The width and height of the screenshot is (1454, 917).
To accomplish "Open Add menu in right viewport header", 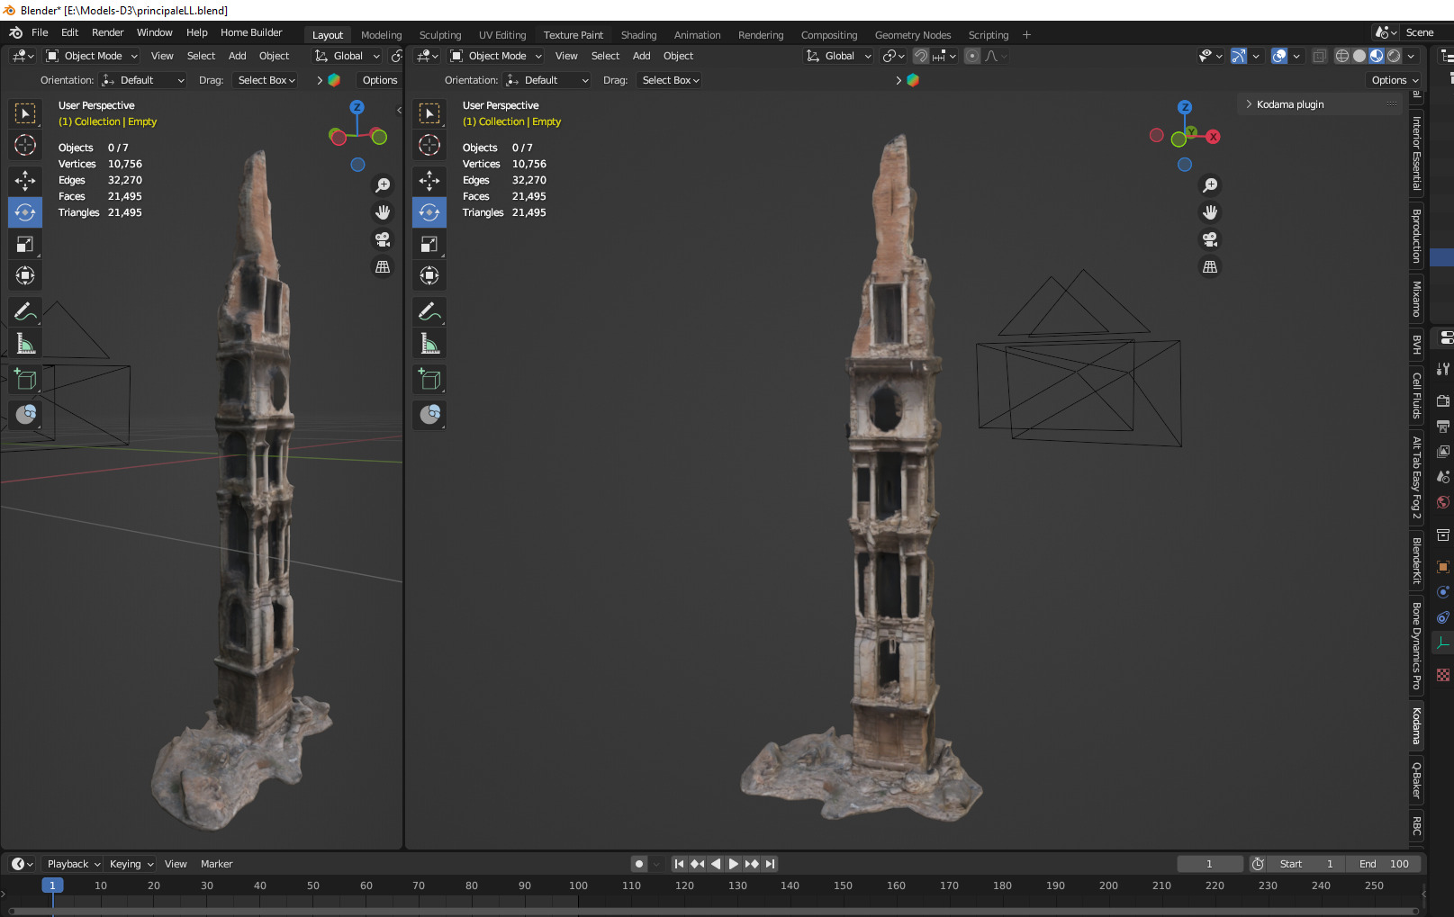I will tap(641, 56).
